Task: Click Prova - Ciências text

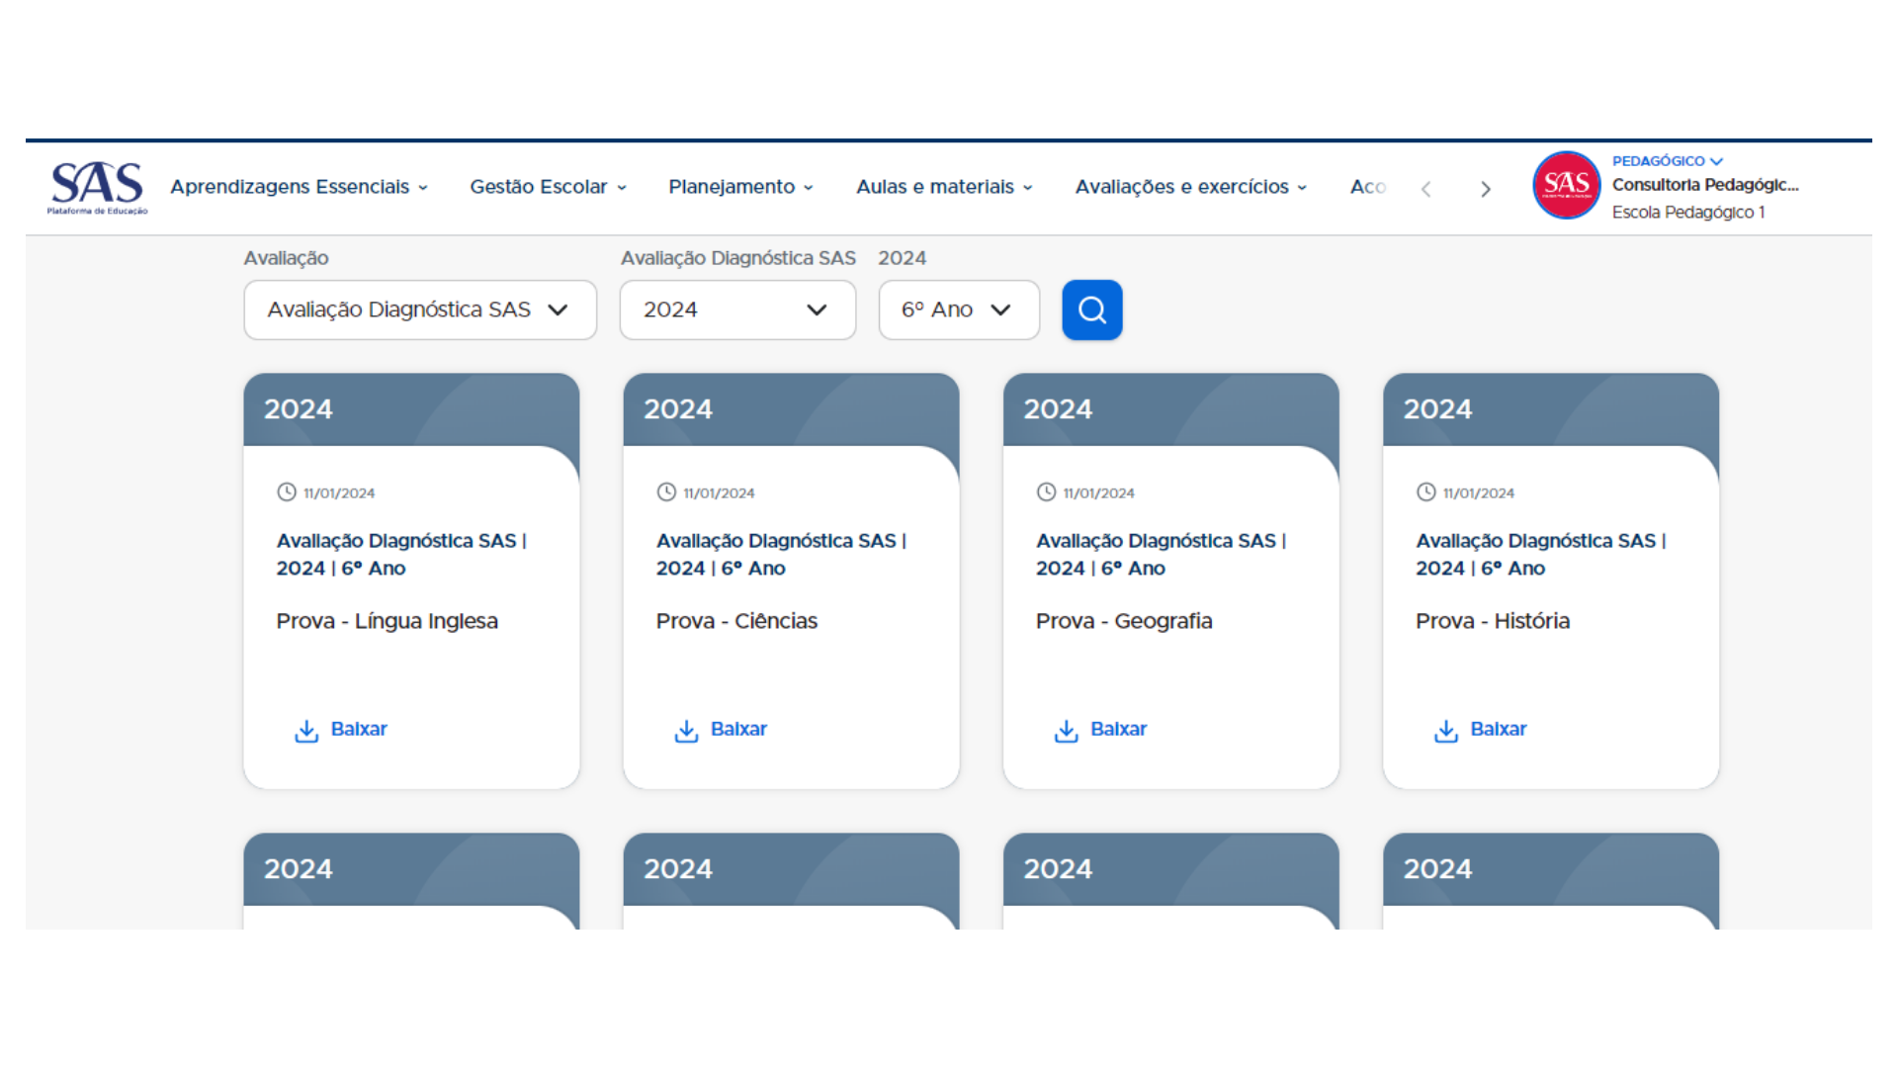Action: coord(736,621)
